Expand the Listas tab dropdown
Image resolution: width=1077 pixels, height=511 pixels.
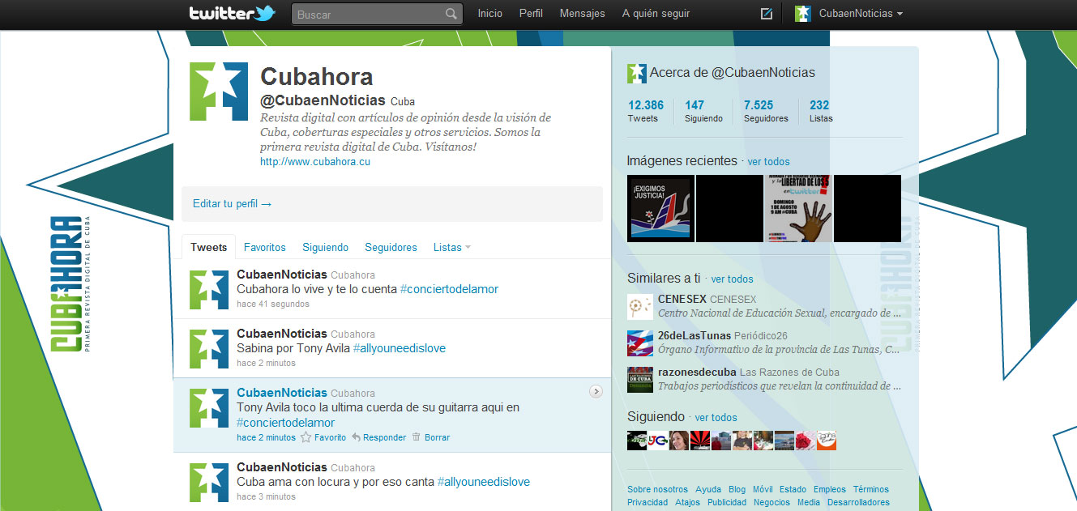(451, 247)
